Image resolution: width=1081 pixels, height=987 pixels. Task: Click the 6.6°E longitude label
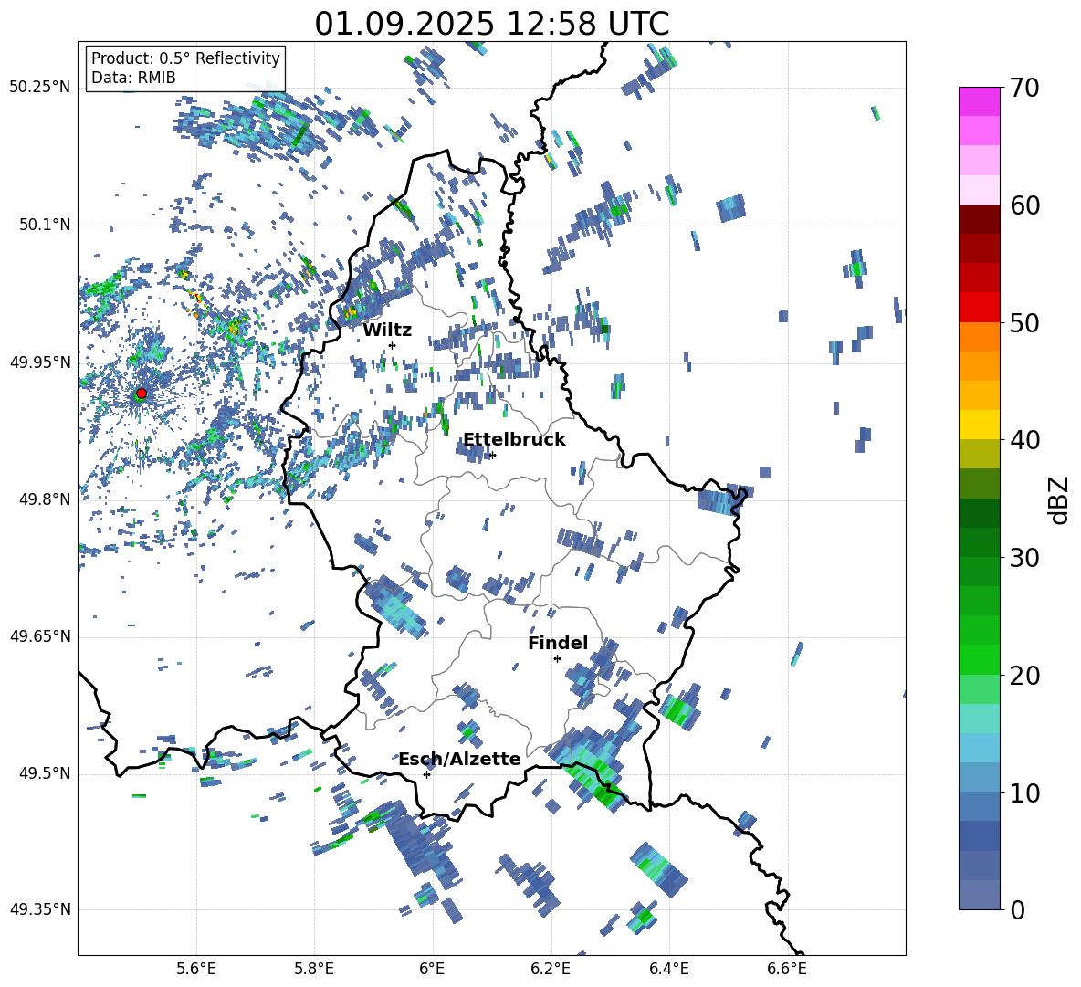[787, 969]
